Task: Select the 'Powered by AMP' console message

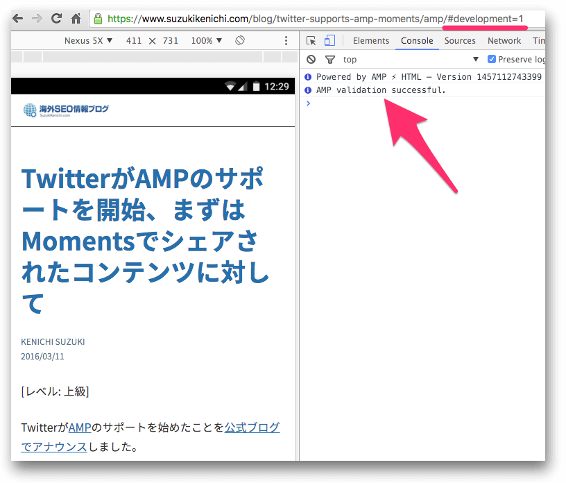Action: (x=429, y=76)
